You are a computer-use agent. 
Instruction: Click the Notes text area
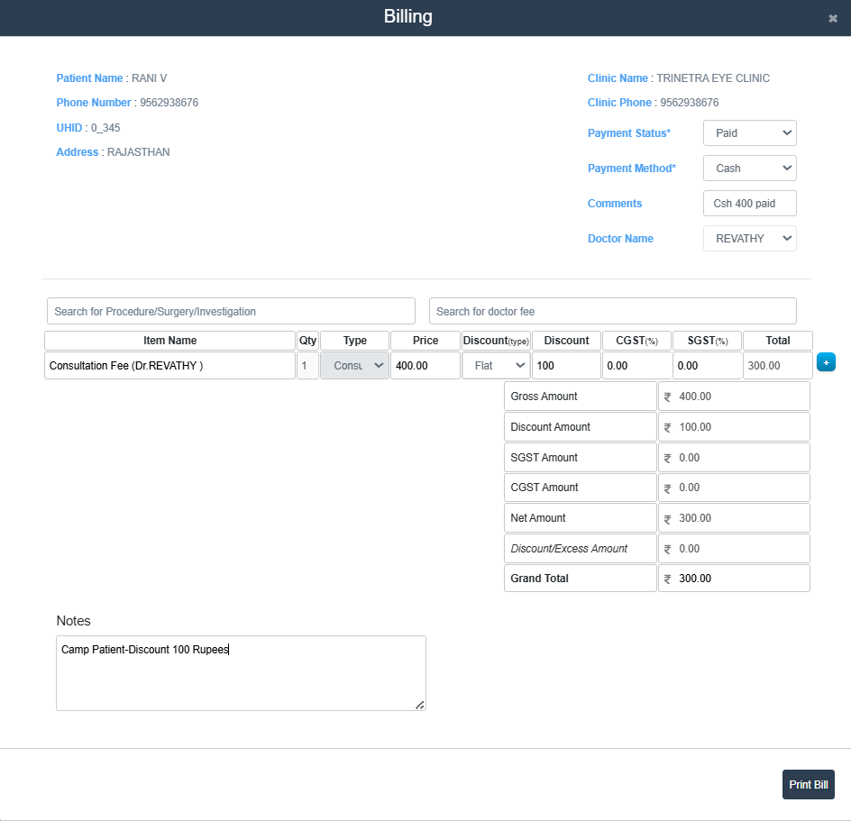coord(241,673)
